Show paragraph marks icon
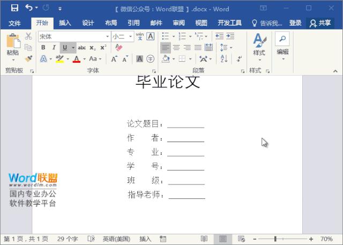The width and height of the screenshot is (343, 245). [x=240, y=58]
